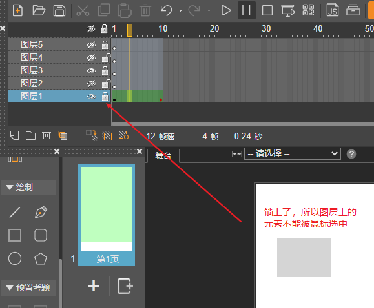Click the Copy icon in toolbar
374x308 pixels.
click(x=104, y=10)
